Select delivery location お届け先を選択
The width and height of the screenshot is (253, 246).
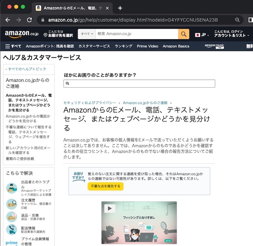(58, 34)
